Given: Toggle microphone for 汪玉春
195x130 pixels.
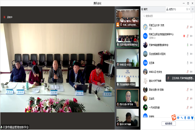Looking at the screenshot, I should tap(188, 63).
